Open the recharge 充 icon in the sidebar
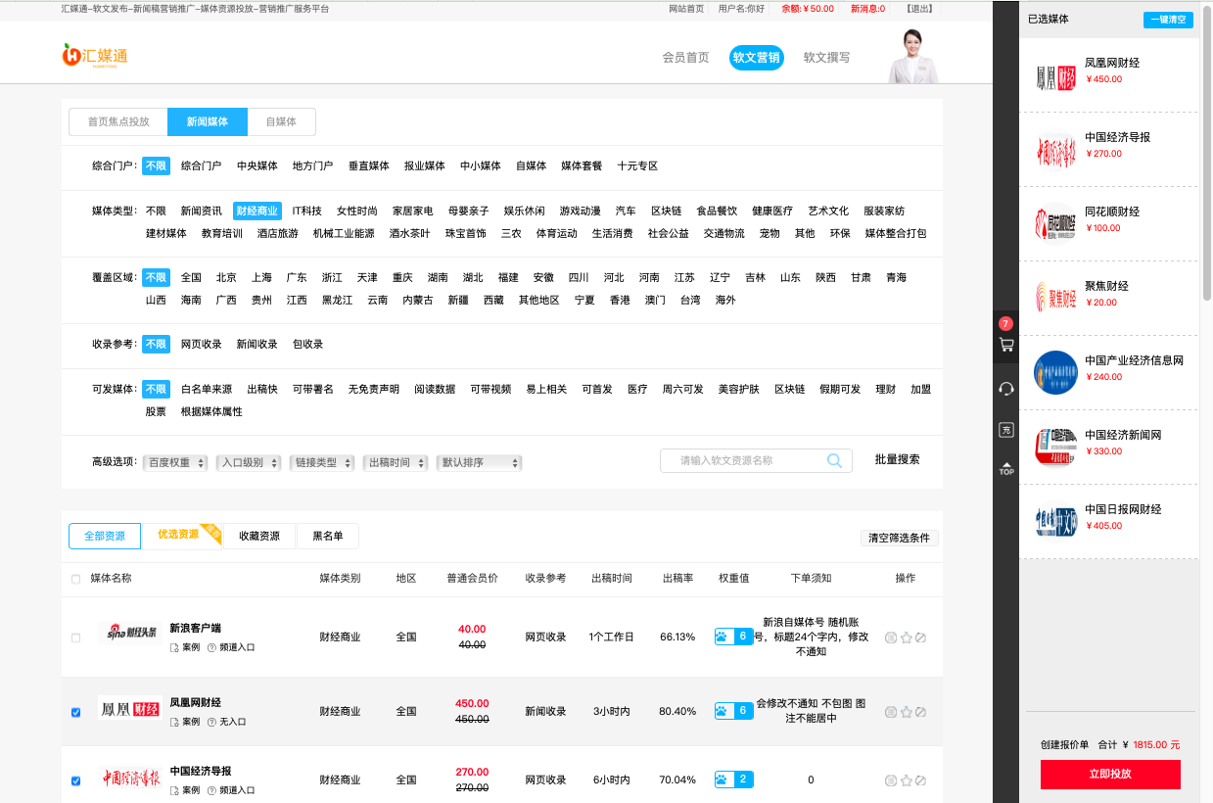This screenshot has height=803, width=1213. (1005, 430)
